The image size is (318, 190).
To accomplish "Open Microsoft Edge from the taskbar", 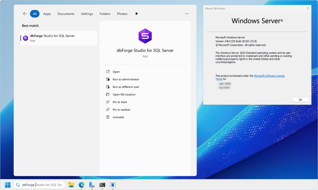I will (82, 185).
